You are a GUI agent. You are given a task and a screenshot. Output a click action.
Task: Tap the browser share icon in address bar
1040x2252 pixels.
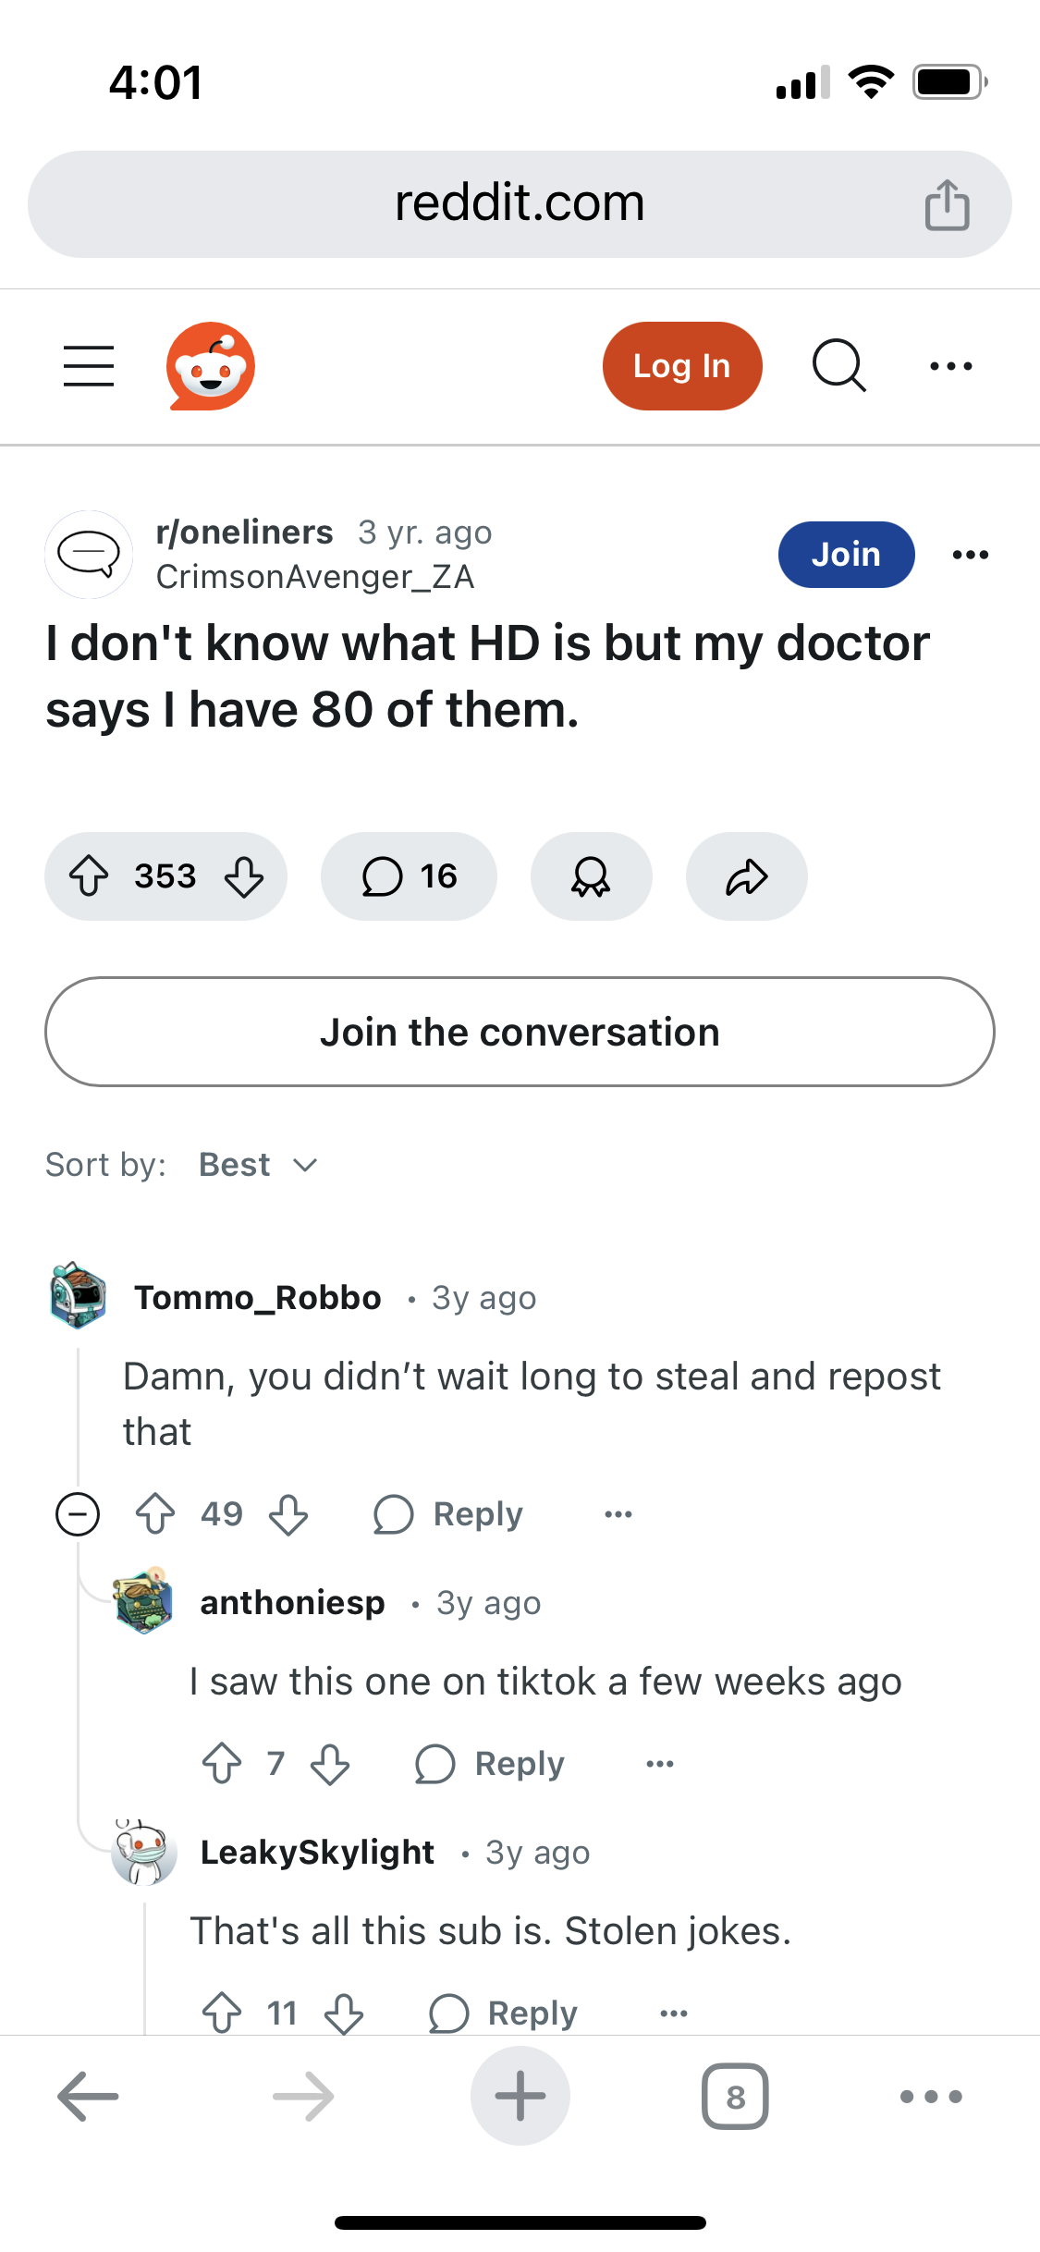(x=947, y=204)
